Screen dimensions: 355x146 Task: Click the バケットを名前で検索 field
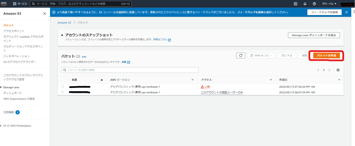(130, 70)
